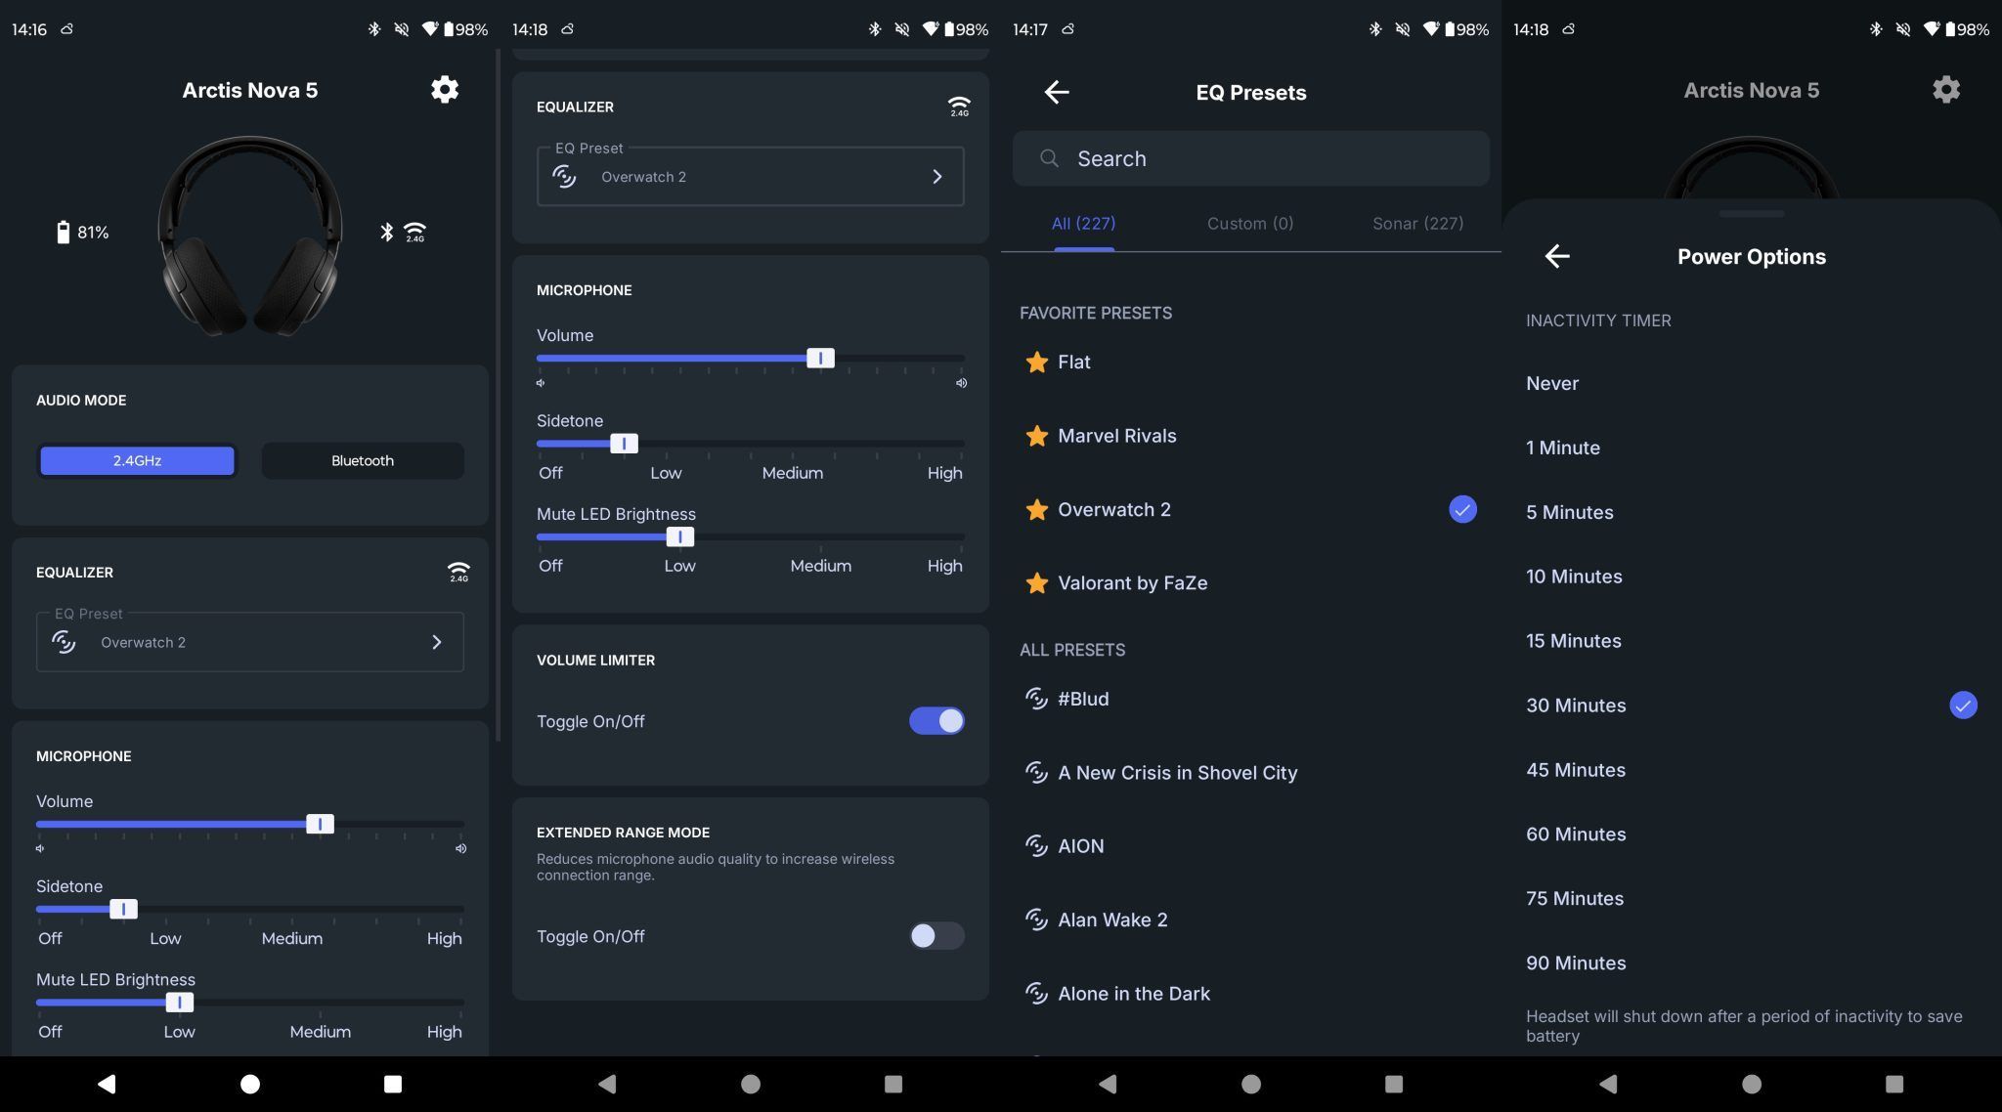This screenshot has height=1112, width=2002.
Task: Disable the Volume Limiter toggle
Action: (936, 721)
